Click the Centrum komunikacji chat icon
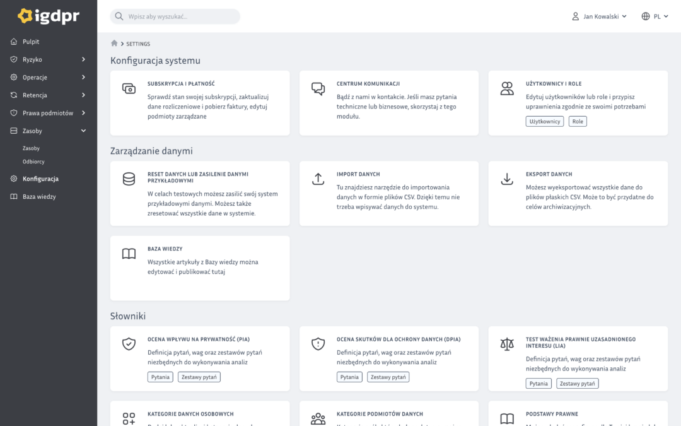This screenshot has height=426, width=681. (x=318, y=89)
